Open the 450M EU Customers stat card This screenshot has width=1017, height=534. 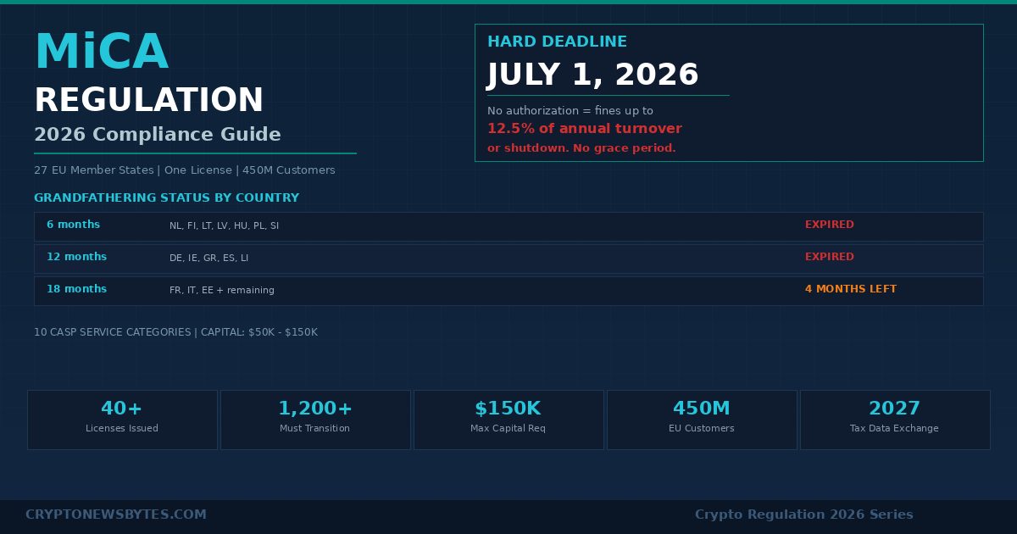(x=702, y=418)
